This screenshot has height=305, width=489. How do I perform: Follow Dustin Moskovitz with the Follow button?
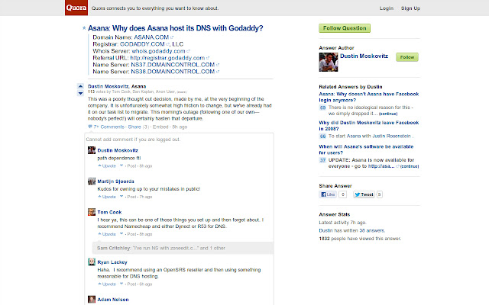[407, 57]
